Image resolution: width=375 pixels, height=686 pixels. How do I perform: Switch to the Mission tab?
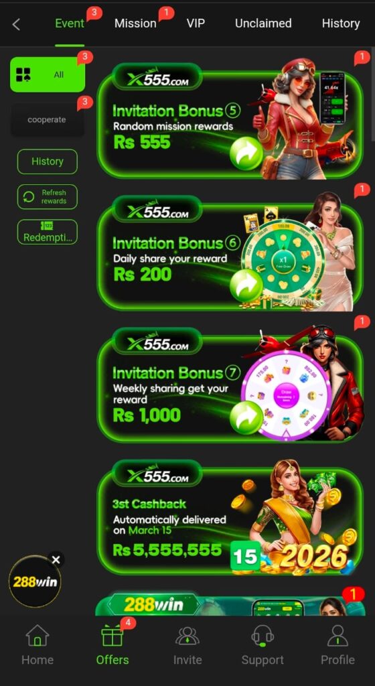(x=135, y=23)
